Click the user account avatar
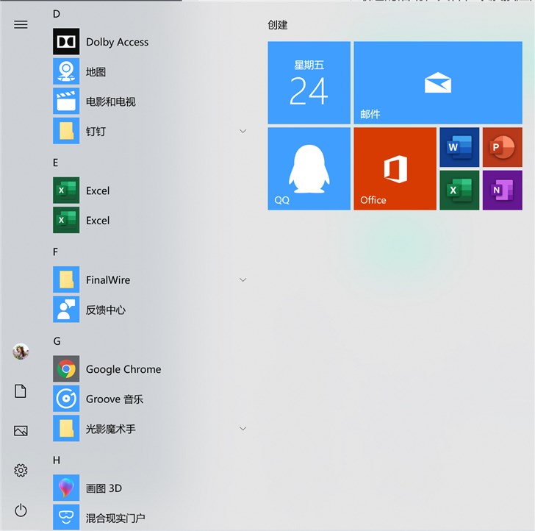535x531 pixels. coord(21,352)
